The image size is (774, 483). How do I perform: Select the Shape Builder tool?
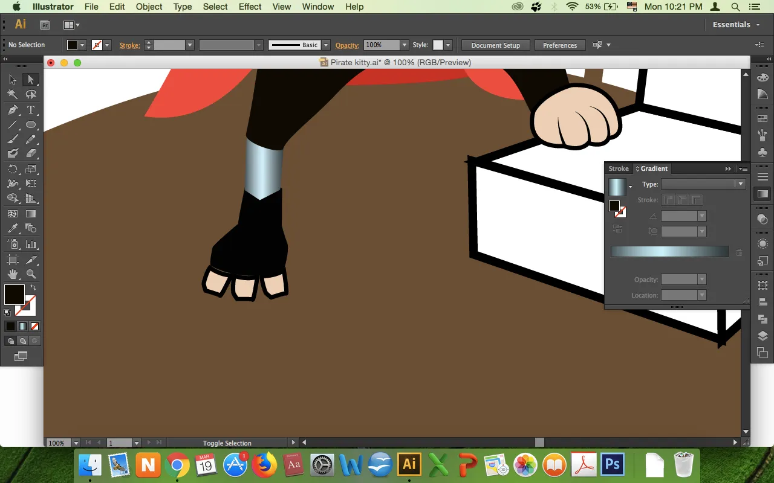13,199
